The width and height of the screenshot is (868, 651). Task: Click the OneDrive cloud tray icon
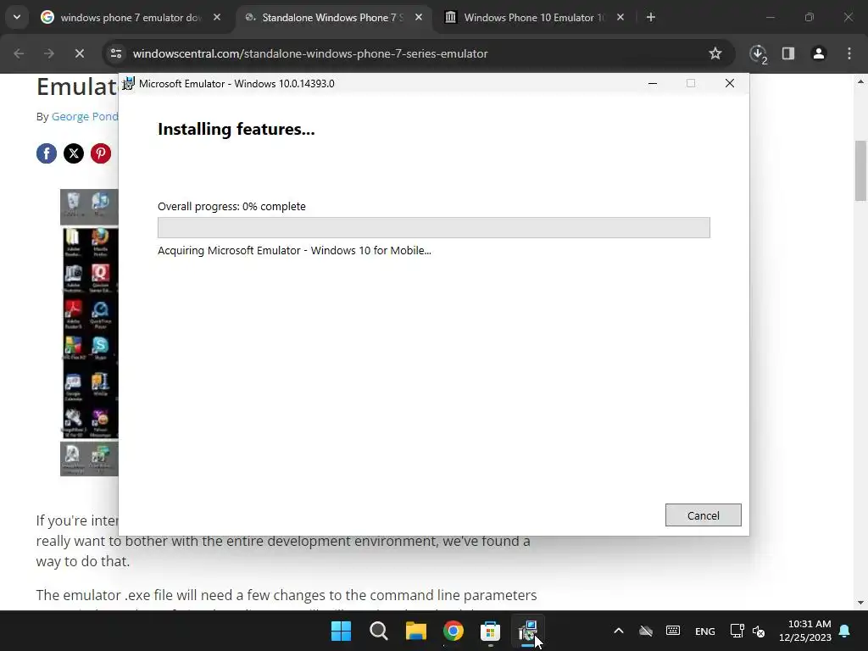(645, 631)
